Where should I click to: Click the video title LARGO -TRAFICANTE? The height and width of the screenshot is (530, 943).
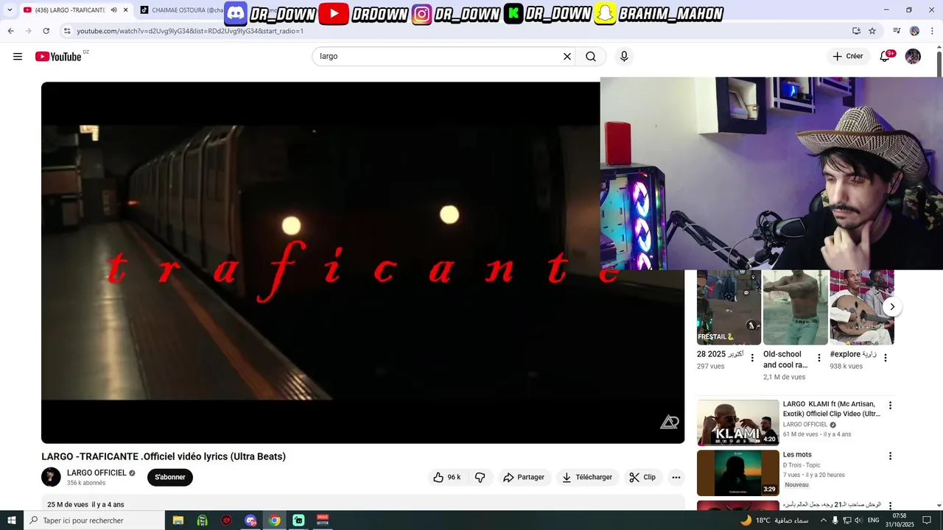click(164, 456)
